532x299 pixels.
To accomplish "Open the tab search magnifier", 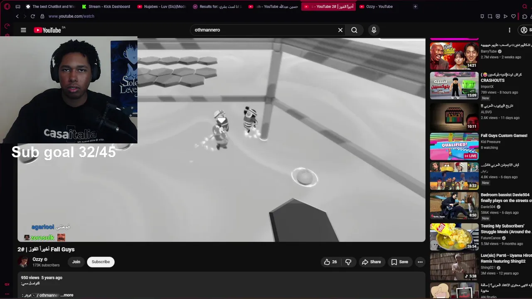I will pyautogui.click(x=525, y=7).
